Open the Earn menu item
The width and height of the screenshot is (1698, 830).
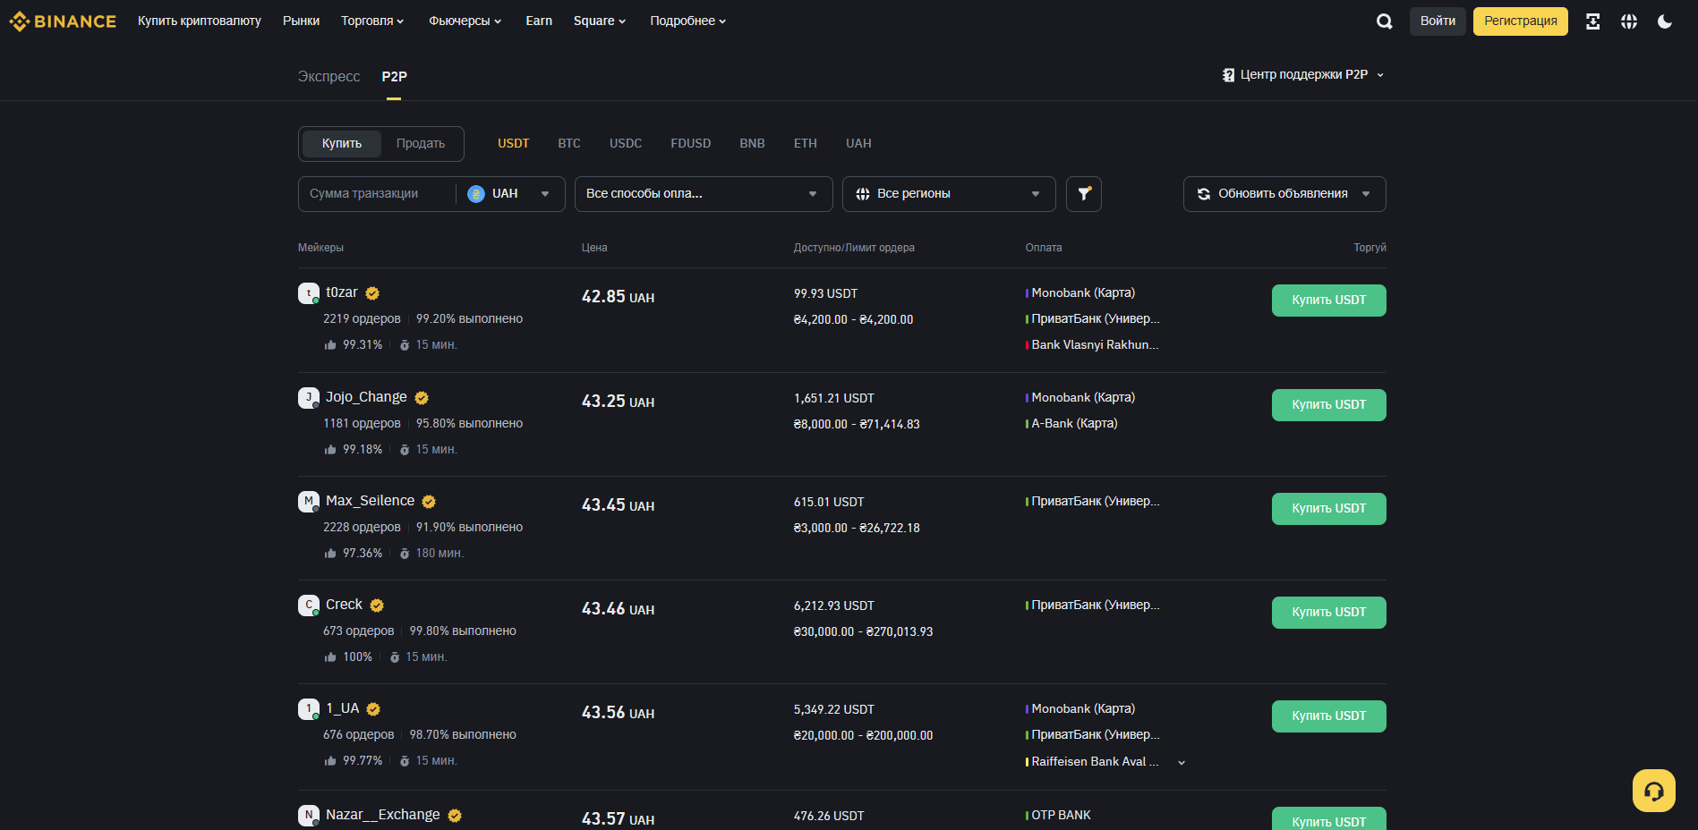click(539, 21)
